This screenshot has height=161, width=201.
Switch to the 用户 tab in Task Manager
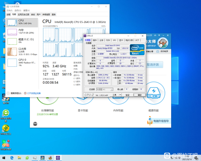[38, 15]
